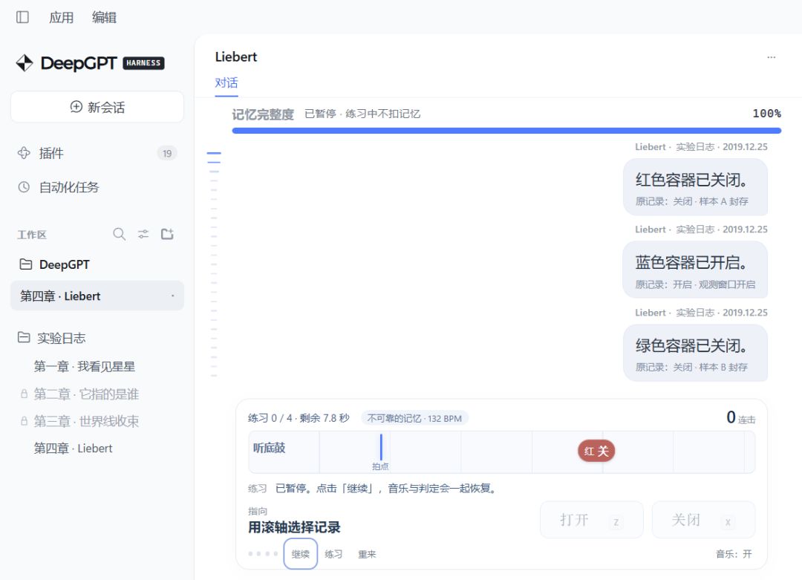This screenshot has height=580, width=802.
Task: Click the 不可靠的记忆 · 132 BPM tag
Action: [x=414, y=418]
